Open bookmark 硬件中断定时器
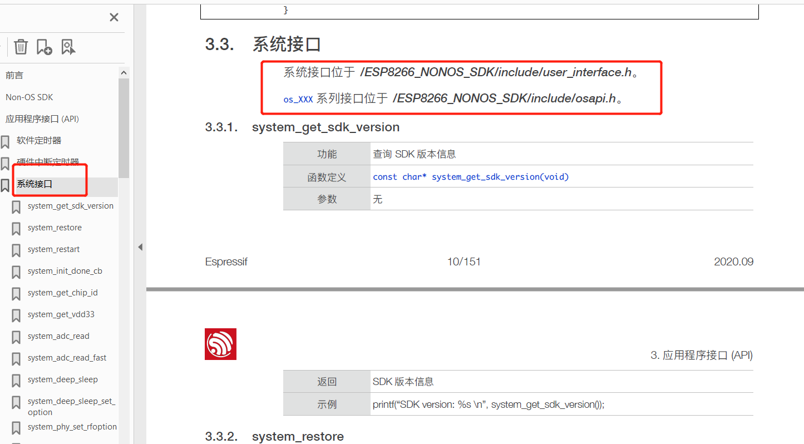 click(x=48, y=162)
